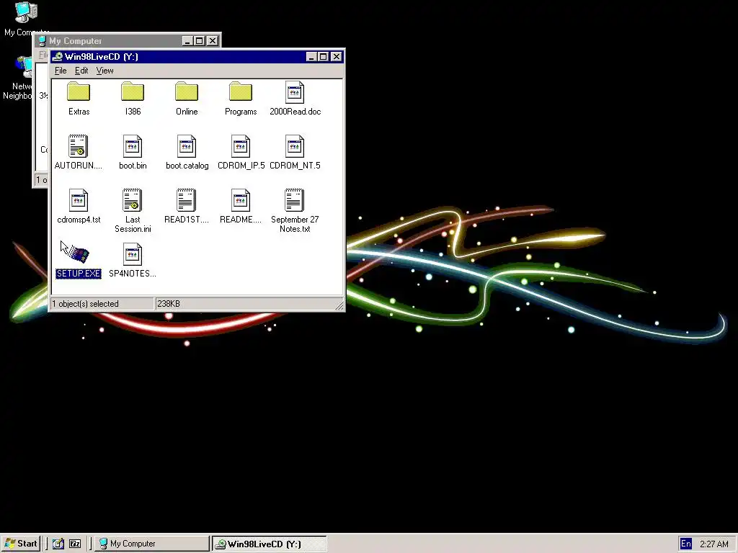Select the boot.catalog file icon

tap(187, 145)
